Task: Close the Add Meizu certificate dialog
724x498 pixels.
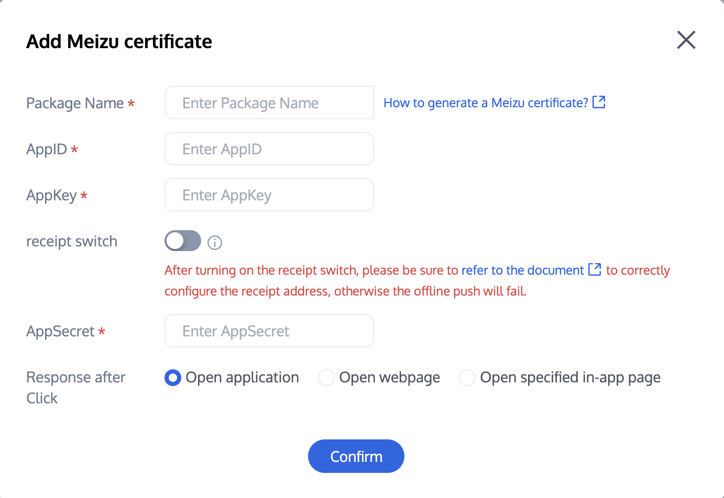Action: pos(686,40)
